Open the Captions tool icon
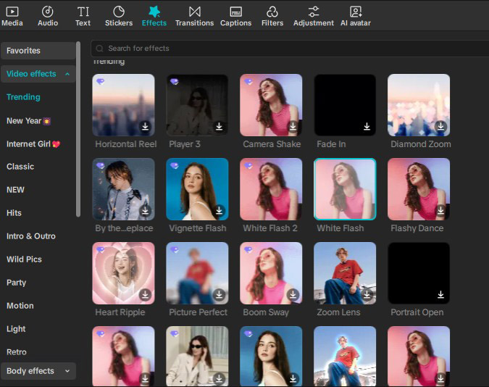This screenshot has height=387, width=489. (235, 12)
